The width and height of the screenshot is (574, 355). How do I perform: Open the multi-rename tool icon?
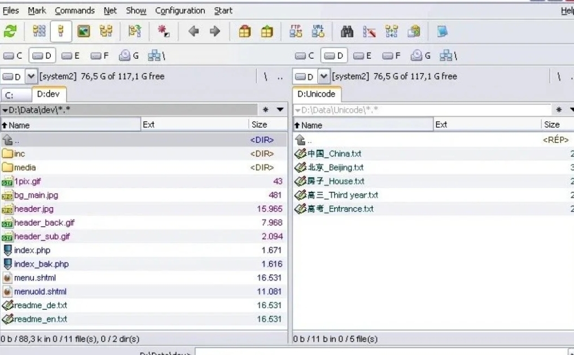(x=369, y=32)
